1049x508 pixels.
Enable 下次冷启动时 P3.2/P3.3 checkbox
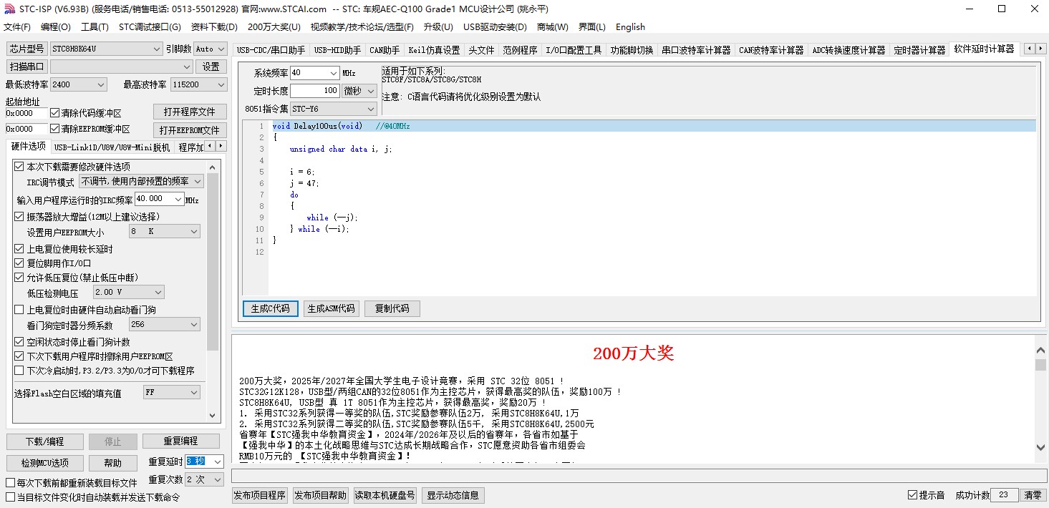(x=19, y=371)
